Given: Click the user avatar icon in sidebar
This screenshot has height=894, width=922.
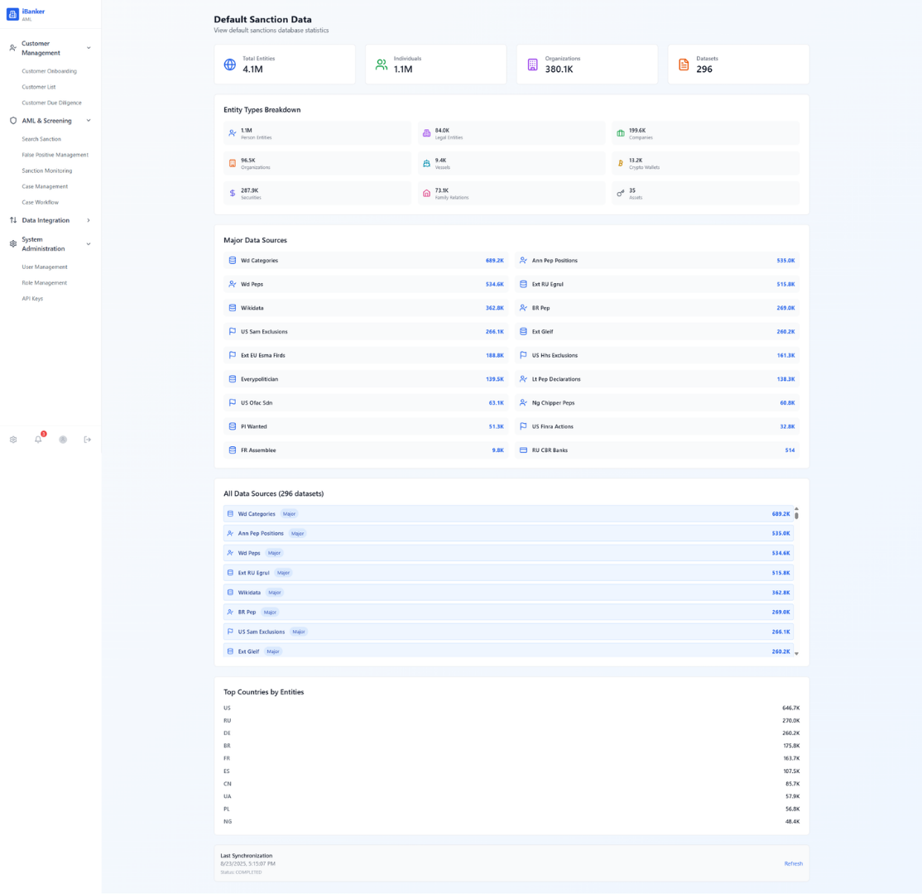Looking at the screenshot, I should pyautogui.click(x=63, y=440).
